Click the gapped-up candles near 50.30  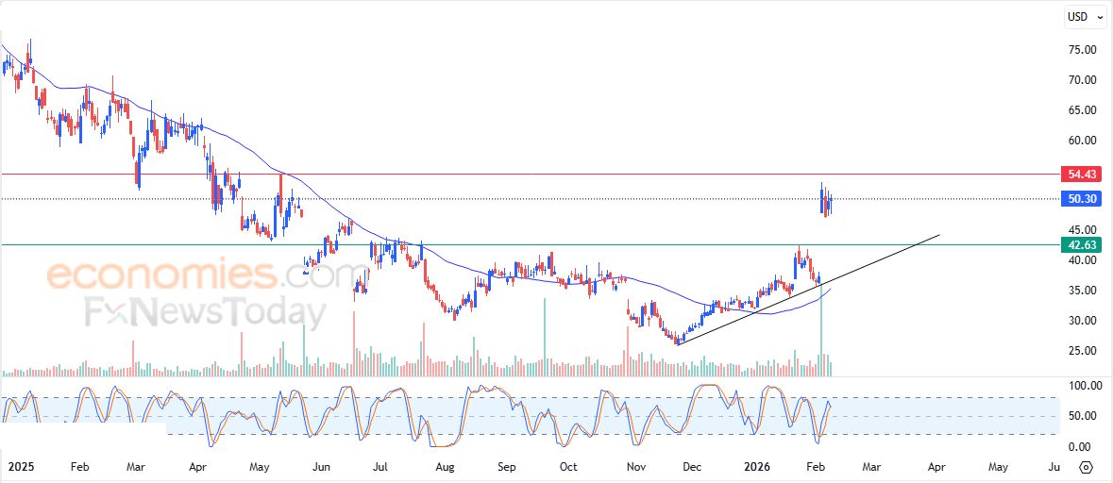[826, 201]
